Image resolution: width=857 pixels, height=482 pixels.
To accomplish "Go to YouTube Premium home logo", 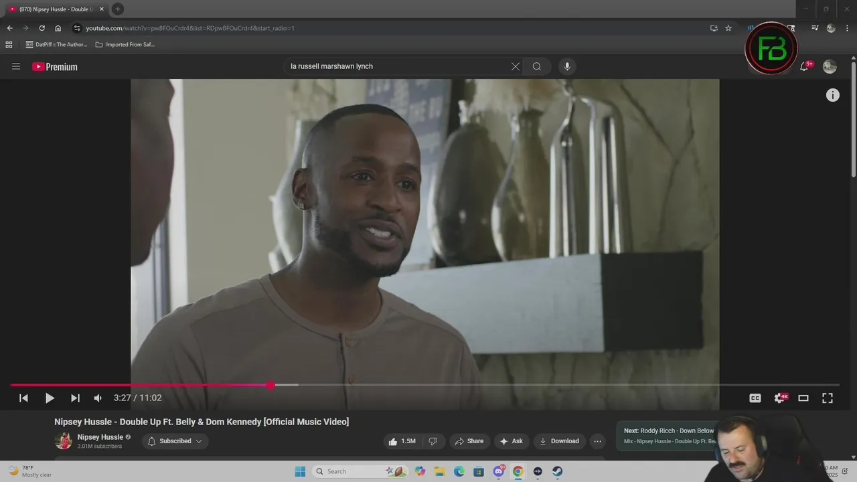I will click(55, 66).
